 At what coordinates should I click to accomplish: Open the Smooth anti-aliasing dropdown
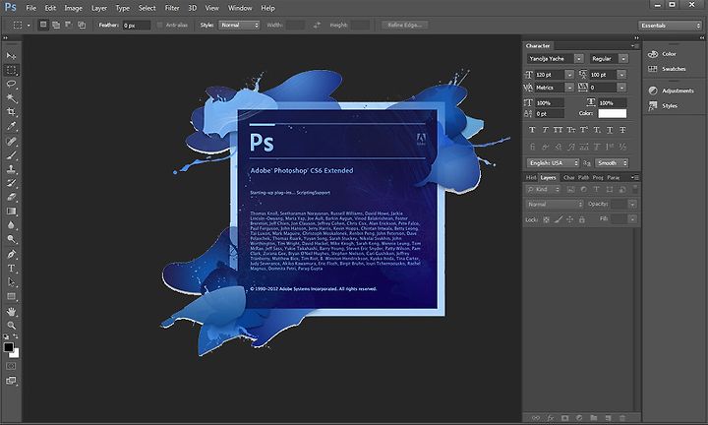point(612,163)
